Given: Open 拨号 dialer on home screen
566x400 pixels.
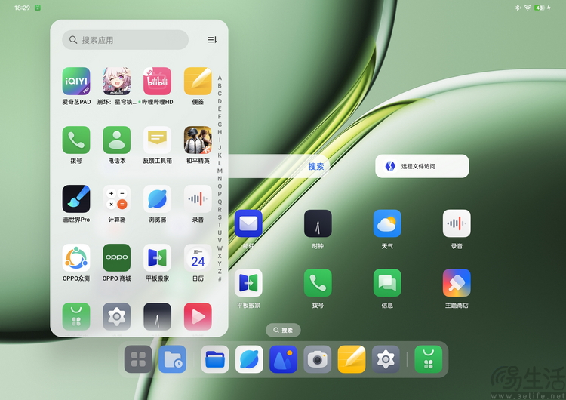Looking at the screenshot, I should click(x=318, y=283).
